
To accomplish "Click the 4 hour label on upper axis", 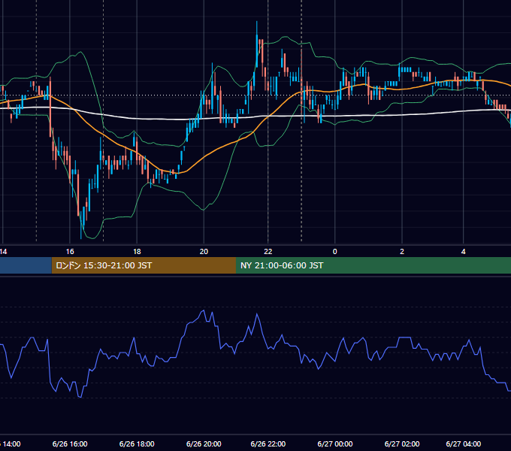I will [464, 252].
